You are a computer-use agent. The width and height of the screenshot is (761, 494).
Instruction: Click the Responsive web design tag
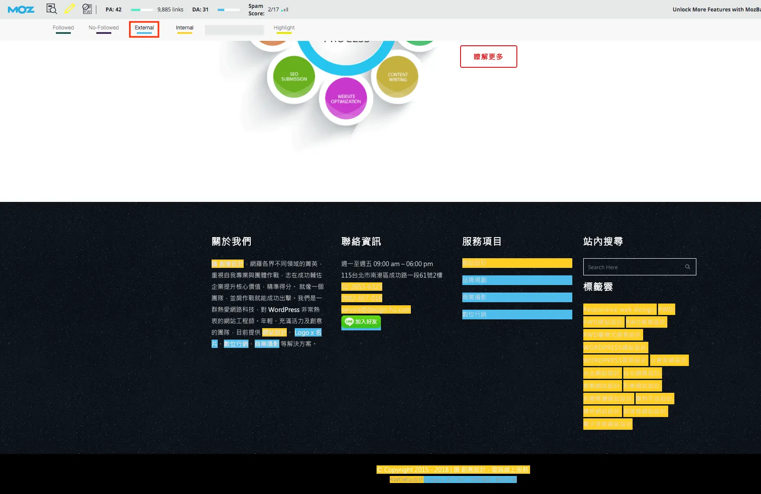(x=619, y=309)
